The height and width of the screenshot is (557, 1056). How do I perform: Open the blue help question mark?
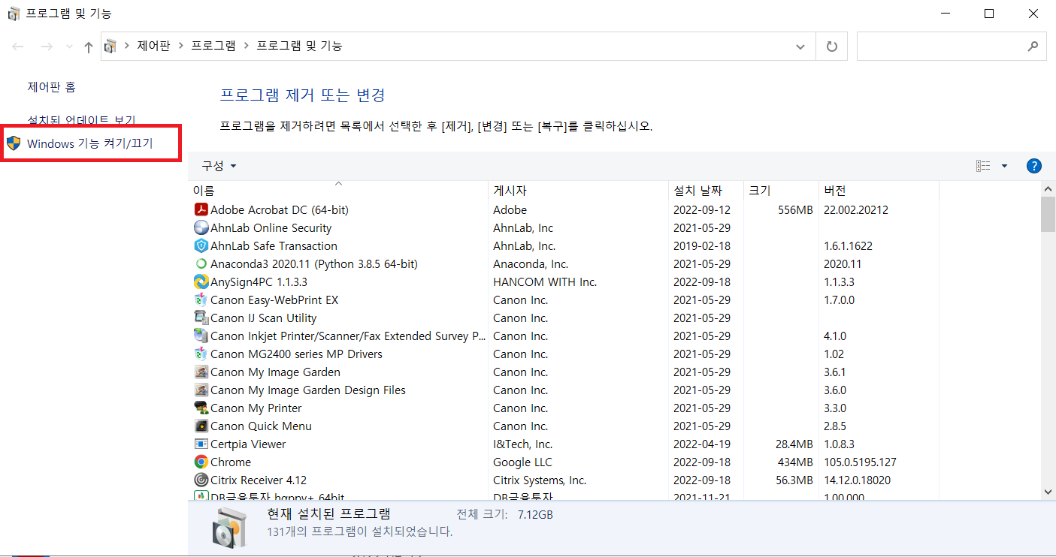(1033, 166)
